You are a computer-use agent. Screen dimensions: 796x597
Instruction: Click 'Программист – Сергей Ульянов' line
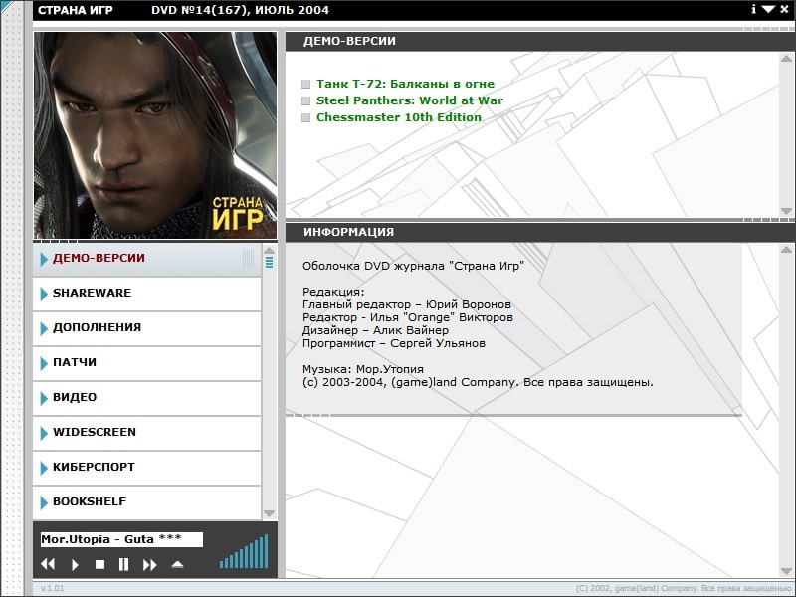394,343
